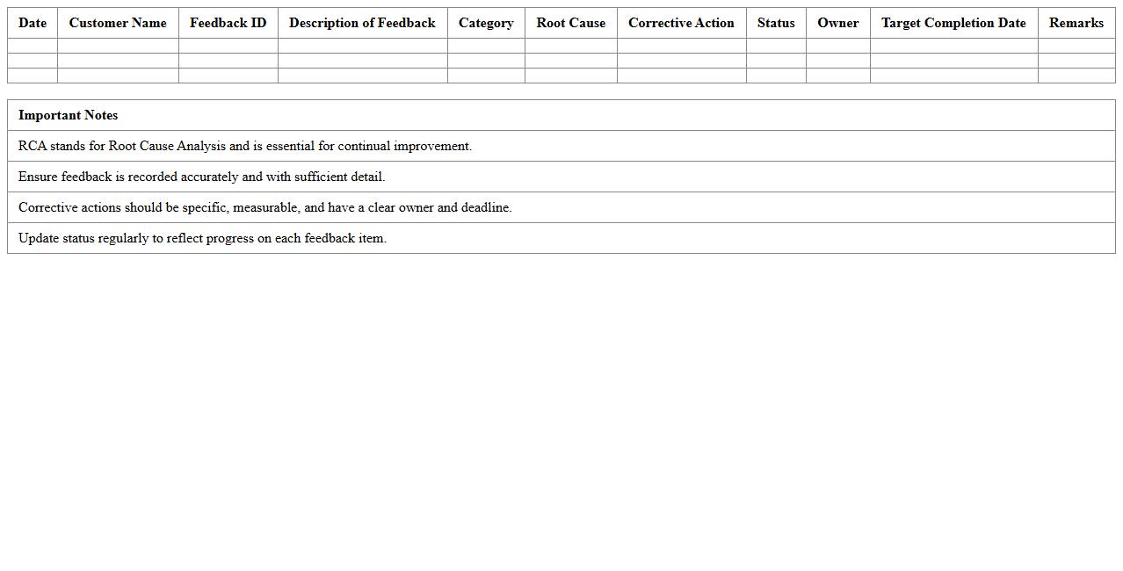Select the first empty cell under Description of Feedback
The image size is (1123, 571).
[x=362, y=46]
